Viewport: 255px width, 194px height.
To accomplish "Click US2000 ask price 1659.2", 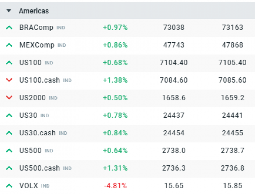I will coord(232,98).
